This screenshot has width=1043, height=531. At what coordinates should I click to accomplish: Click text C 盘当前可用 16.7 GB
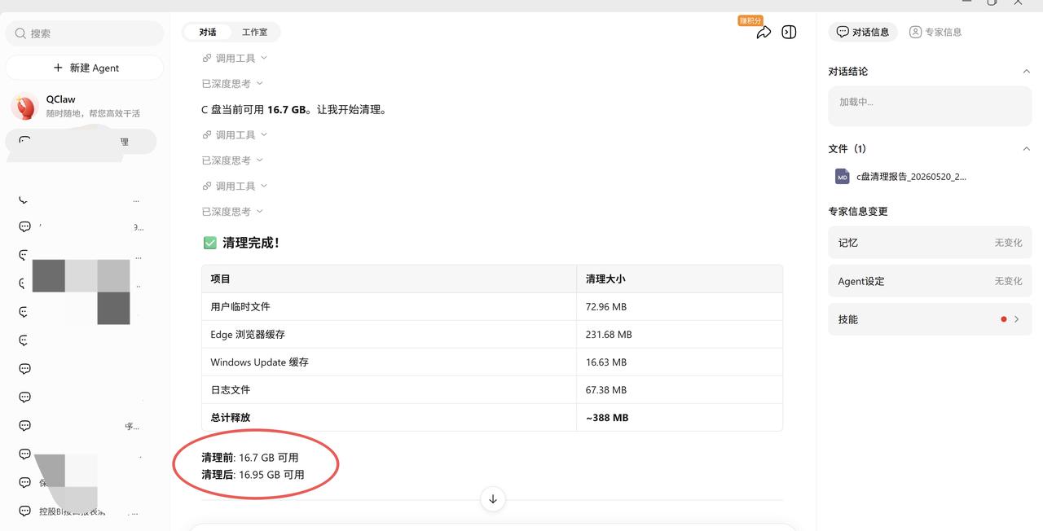(253, 109)
